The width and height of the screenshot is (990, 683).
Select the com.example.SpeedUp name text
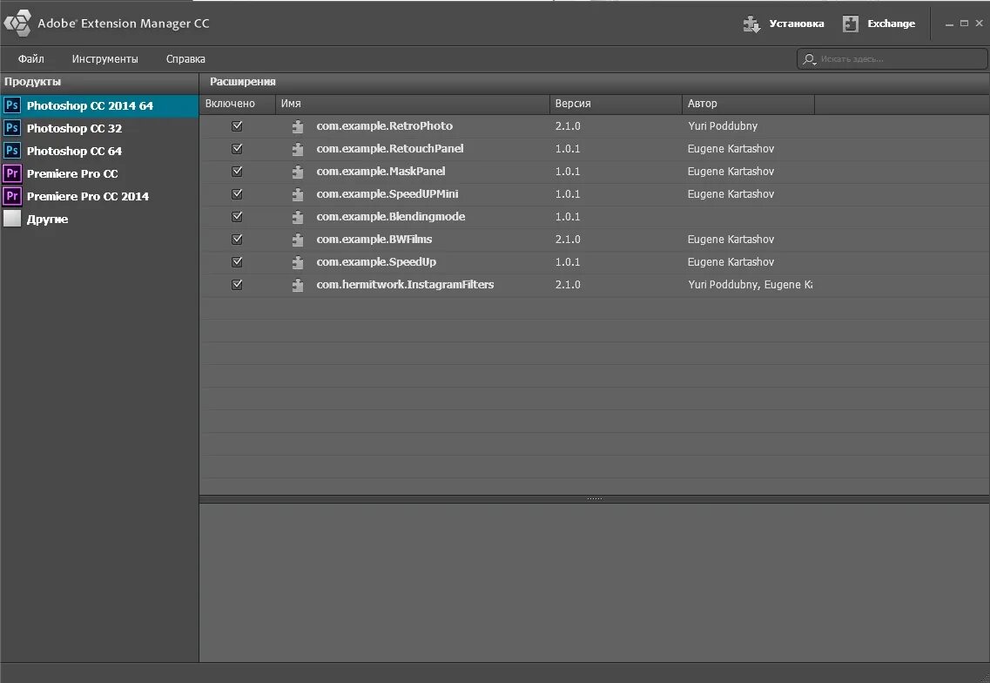click(x=376, y=261)
